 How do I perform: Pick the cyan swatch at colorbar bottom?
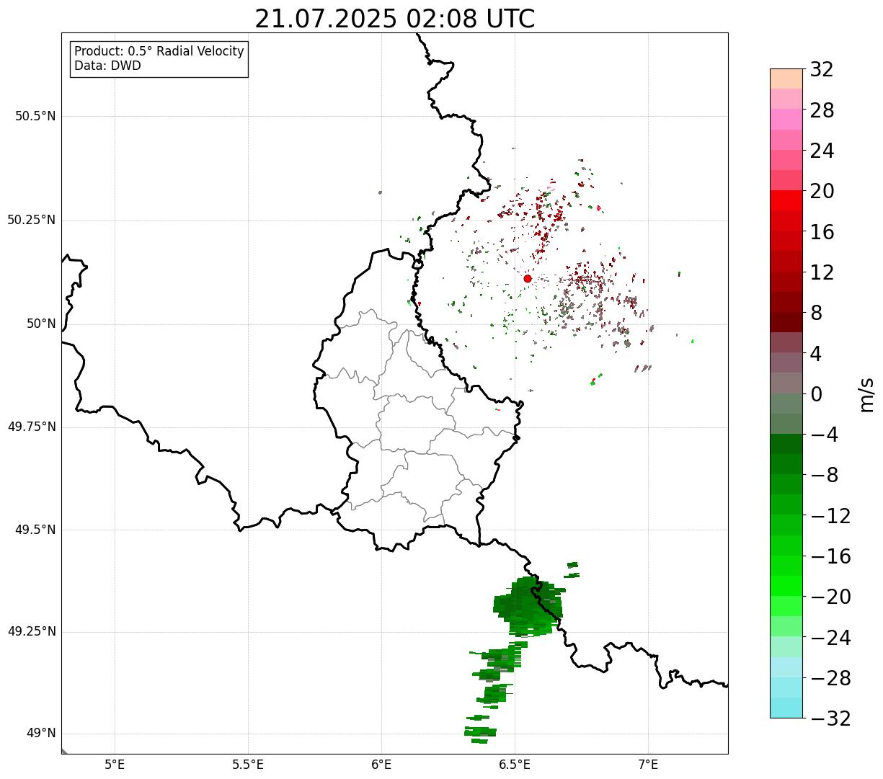coord(786,708)
